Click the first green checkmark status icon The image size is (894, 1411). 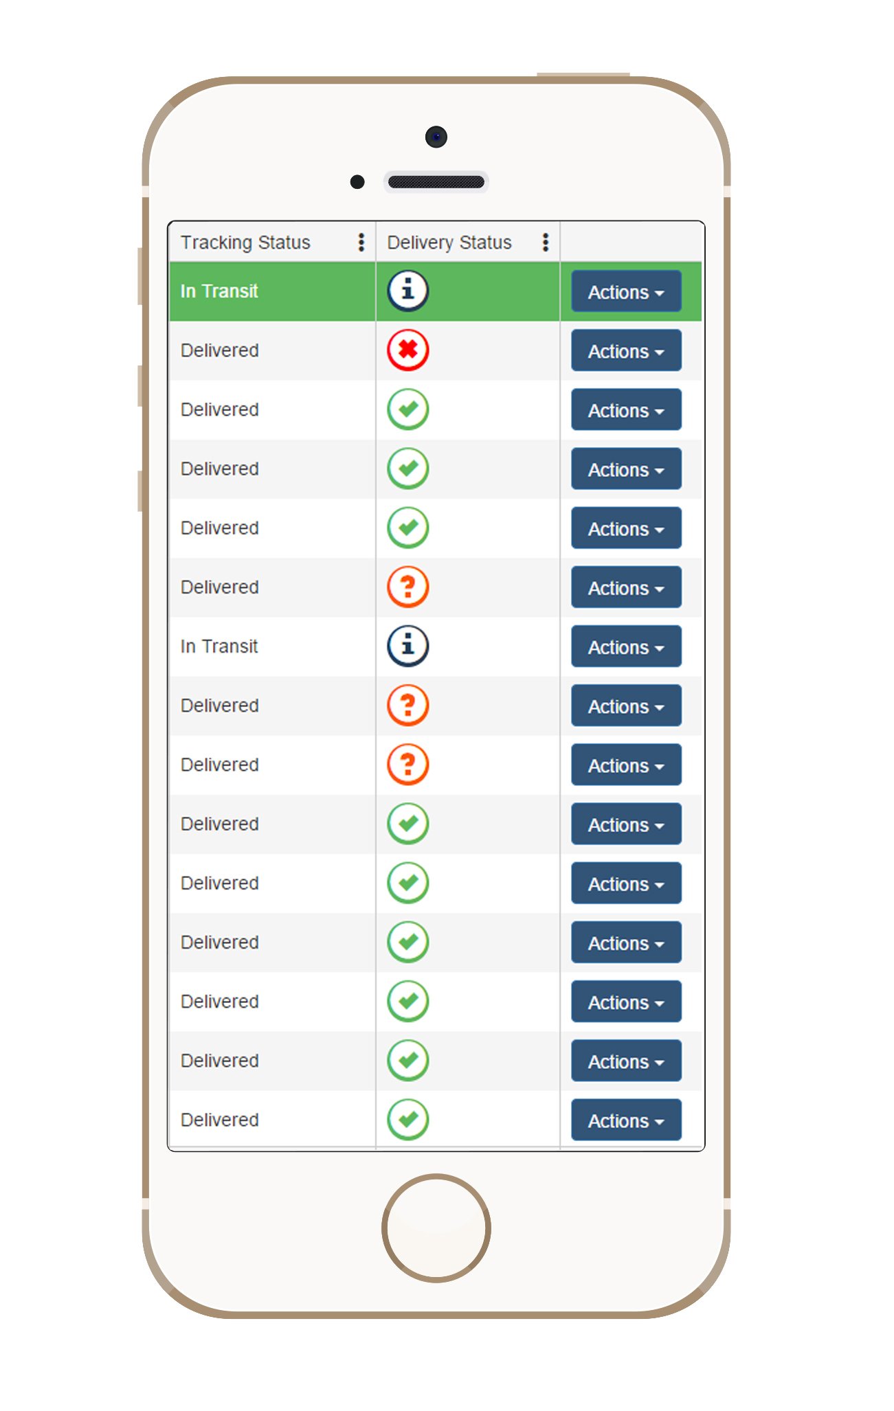407,409
